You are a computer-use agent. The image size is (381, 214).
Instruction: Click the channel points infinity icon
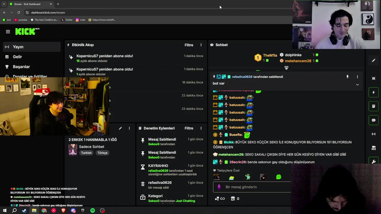coord(220,199)
